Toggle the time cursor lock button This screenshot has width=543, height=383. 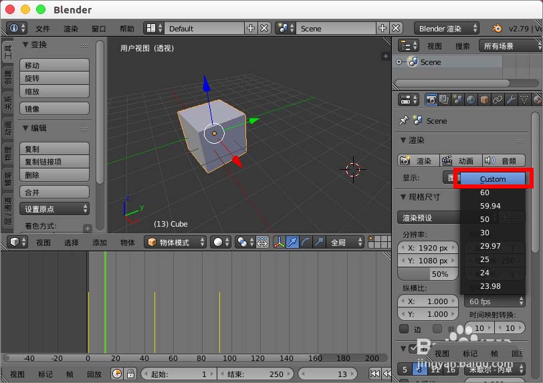(x=130, y=374)
